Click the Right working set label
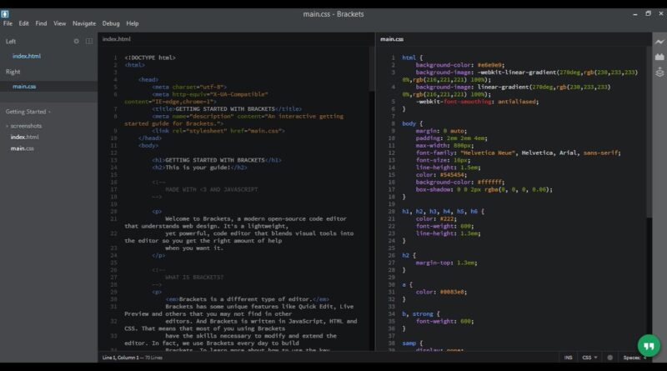This screenshot has height=371, width=667. (x=13, y=72)
